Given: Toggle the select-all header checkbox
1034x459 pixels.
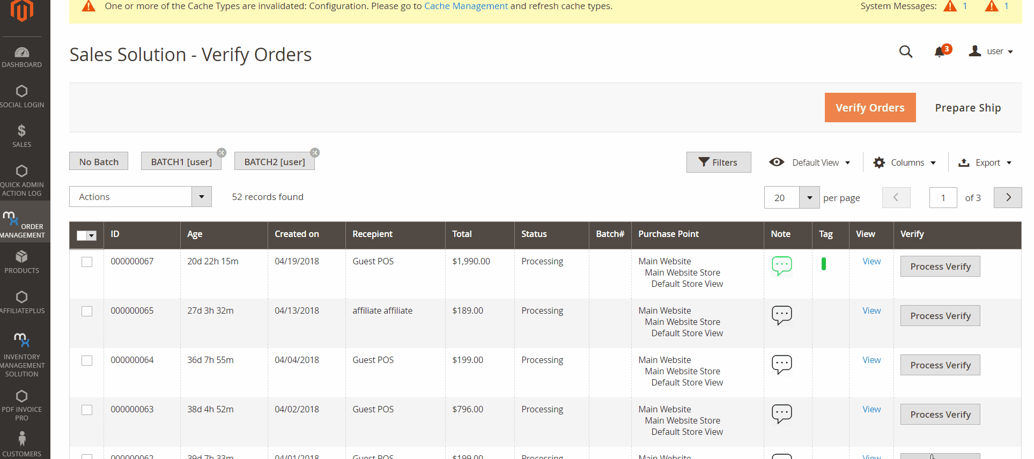Looking at the screenshot, I should click(82, 235).
